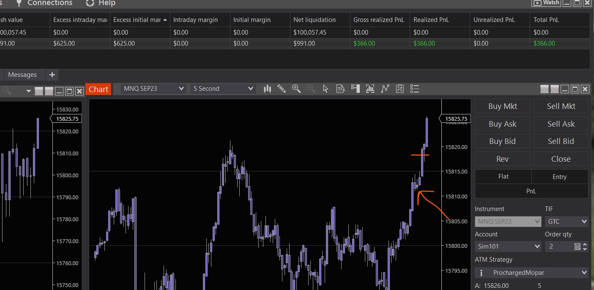Minimize the main chart window
The image size is (594, 290).
[x=565, y=89]
